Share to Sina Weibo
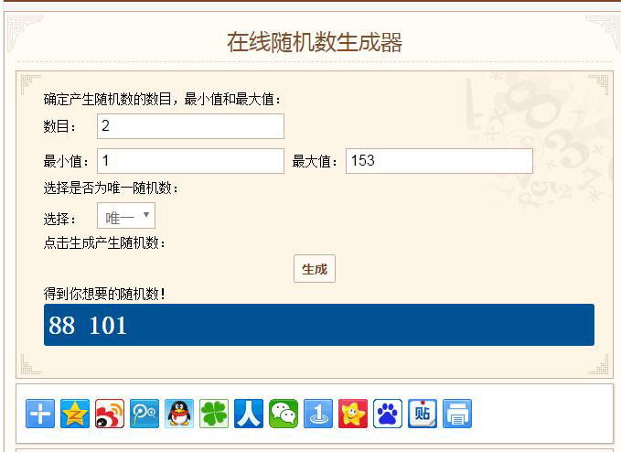This screenshot has height=452, width=621. point(110,414)
